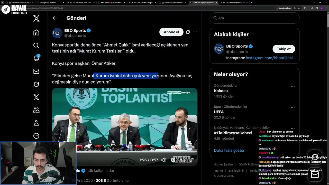The image size is (329, 185).
Task: Open More circle-dots icon in sidebar
Action: [x=36, y=136]
